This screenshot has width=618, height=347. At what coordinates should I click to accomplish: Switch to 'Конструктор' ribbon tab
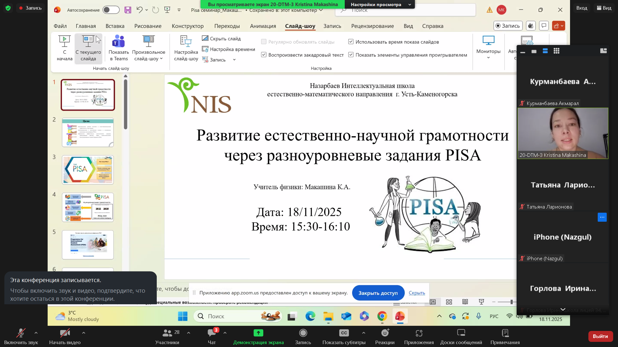pyautogui.click(x=188, y=26)
